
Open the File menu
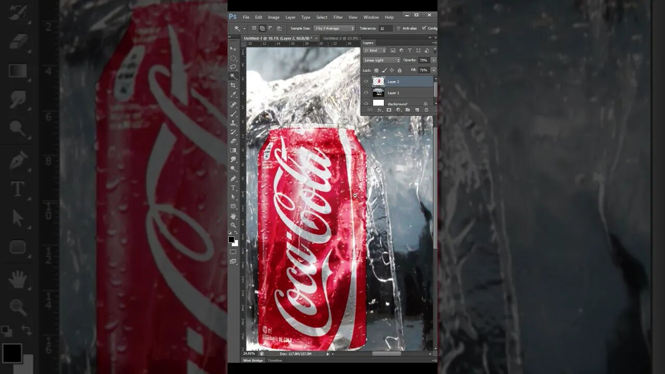click(x=246, y=17)
